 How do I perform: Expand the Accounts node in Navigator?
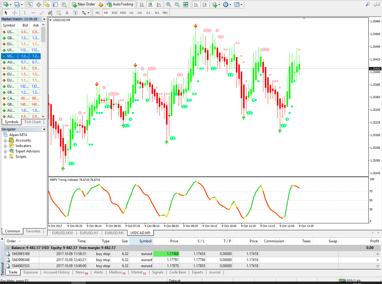tap(5, 140)
